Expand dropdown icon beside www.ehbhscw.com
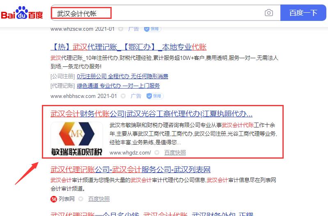328x216 pixels. (123, 96)
